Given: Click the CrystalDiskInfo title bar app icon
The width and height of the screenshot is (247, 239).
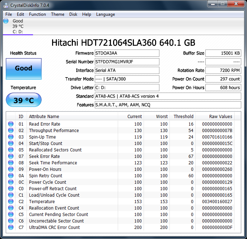Looking at the screenshot, I should pyautogui.click(x=5, y=5).
